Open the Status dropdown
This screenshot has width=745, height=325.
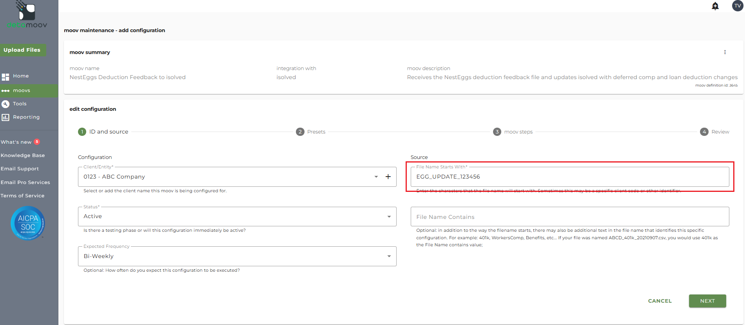click(389, 217)
